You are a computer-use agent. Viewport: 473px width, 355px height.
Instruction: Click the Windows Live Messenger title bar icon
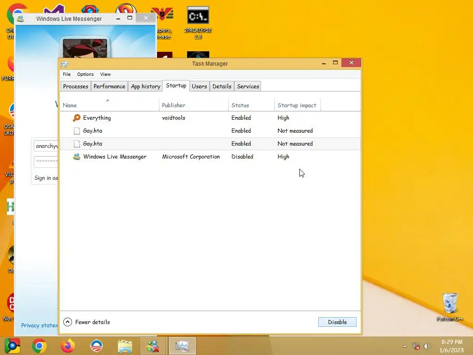20,18
